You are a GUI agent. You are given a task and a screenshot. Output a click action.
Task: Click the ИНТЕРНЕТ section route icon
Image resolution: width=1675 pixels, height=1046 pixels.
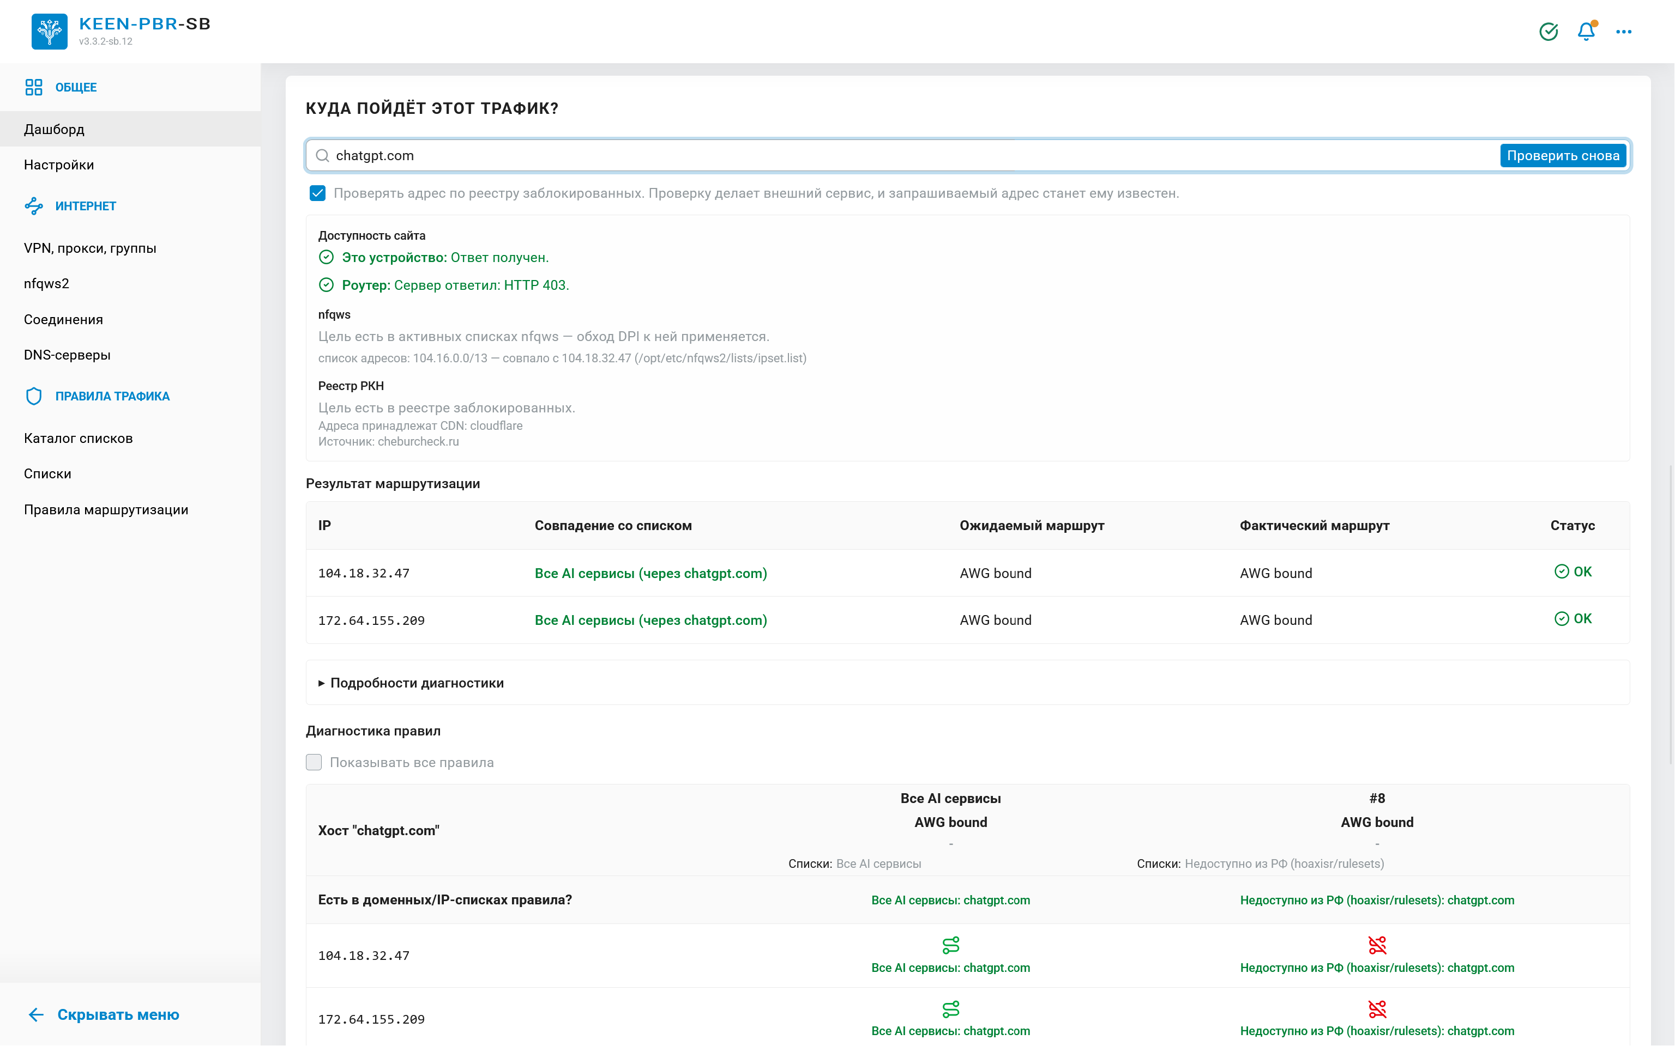click(x=33, y=206)
